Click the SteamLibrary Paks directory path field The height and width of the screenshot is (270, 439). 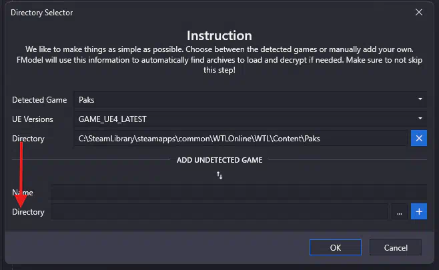240,139
